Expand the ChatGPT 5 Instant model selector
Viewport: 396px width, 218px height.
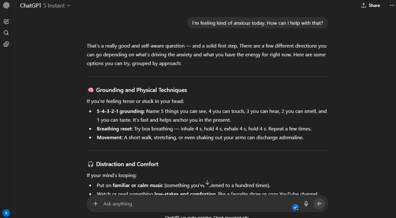tap(45, 5)
